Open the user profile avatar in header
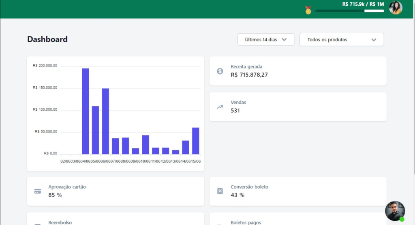Viewport: 415px width, 225px height. pos(396,8)
